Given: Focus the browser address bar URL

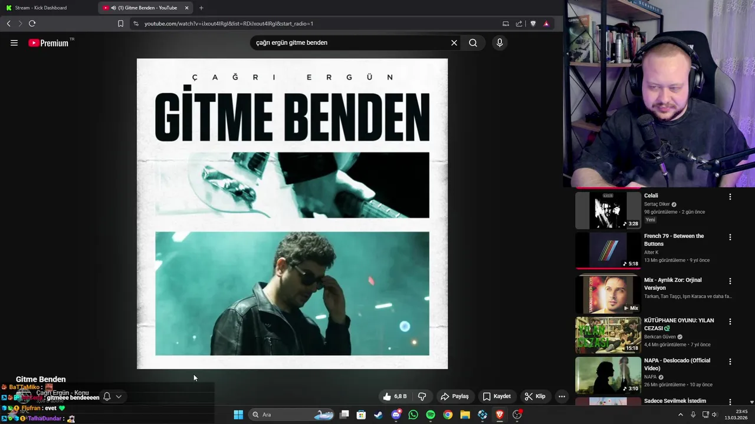Looking at the screenshot, I should pyautogui.click(x=228, y=24).
